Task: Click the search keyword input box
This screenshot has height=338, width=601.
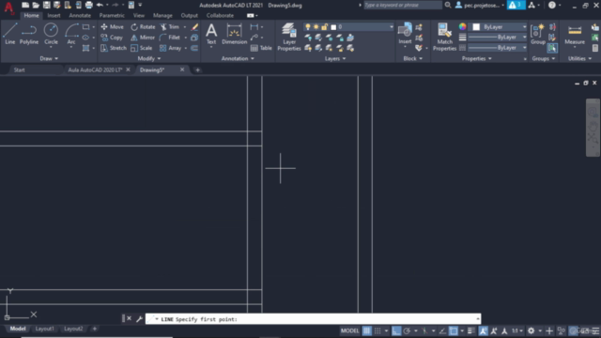Action: (x=403, y=5)
